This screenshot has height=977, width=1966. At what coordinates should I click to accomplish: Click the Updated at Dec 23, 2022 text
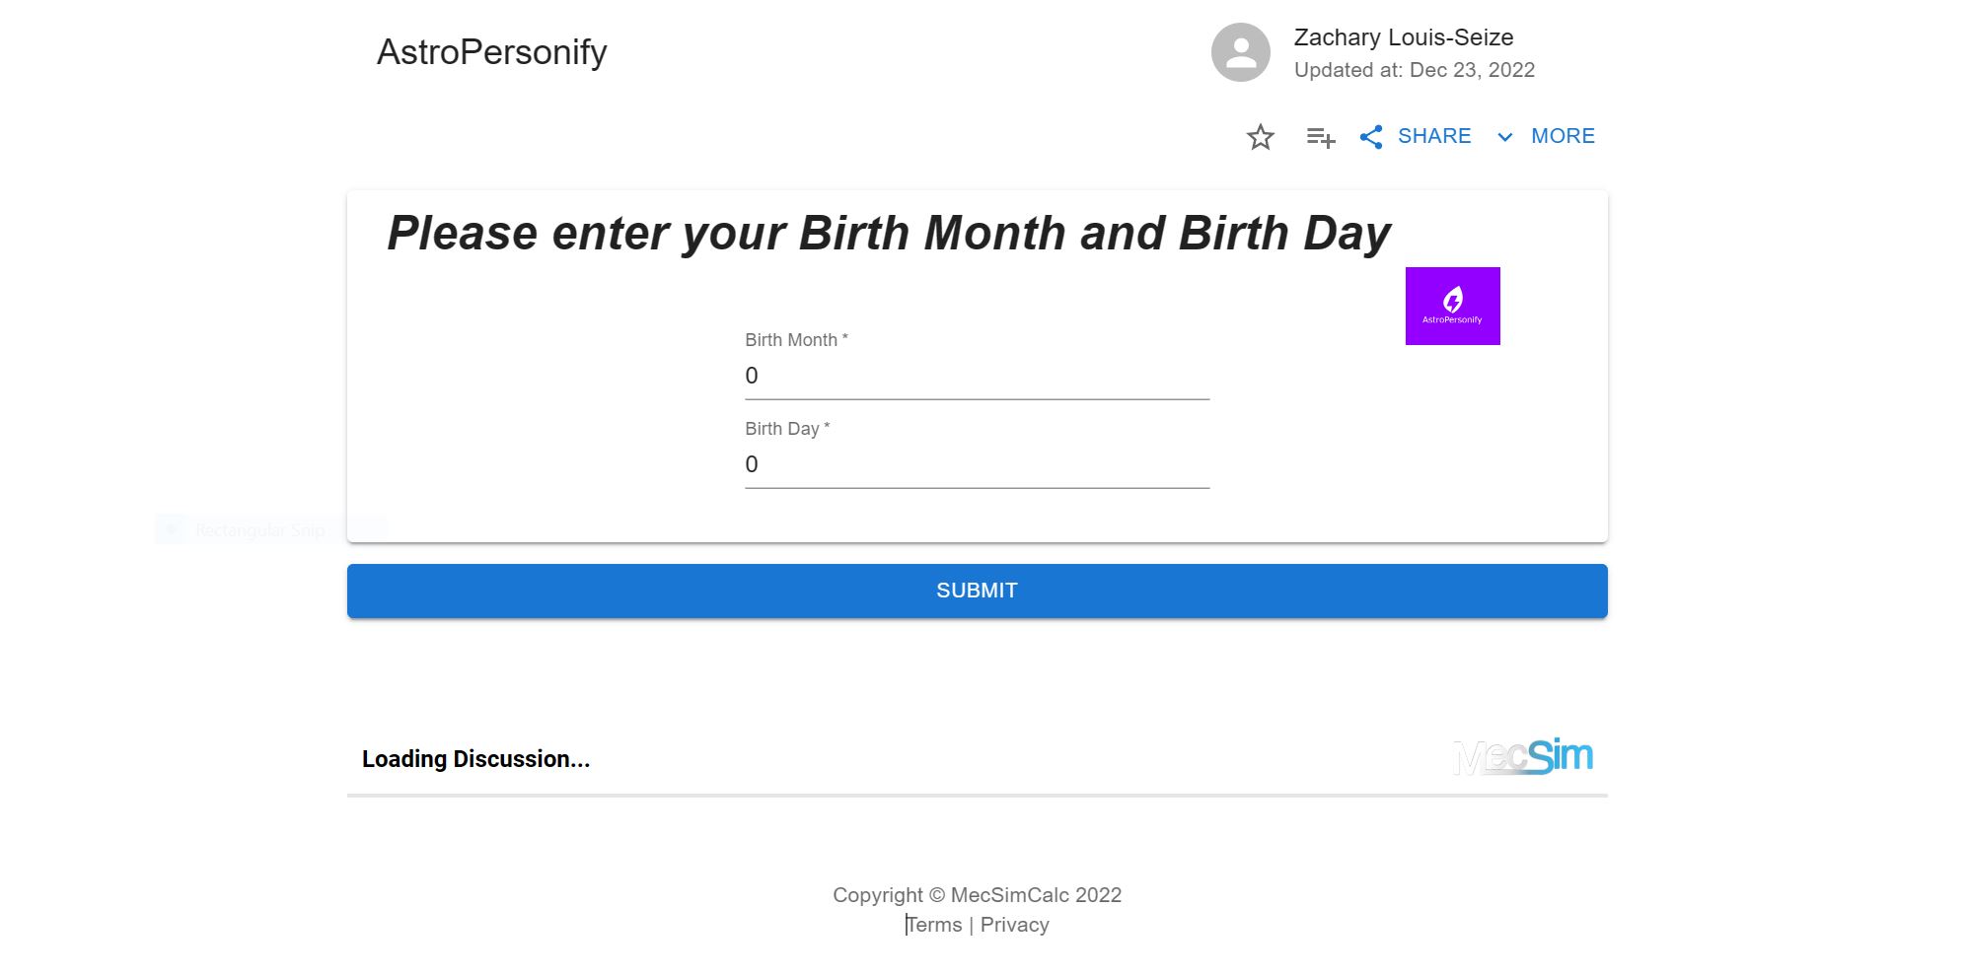(x=1414, y=70)
